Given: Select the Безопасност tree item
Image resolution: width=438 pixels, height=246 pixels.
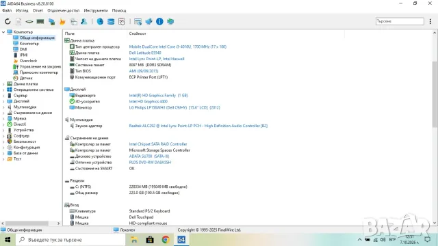Looking at the screenshot, I should (25, 141).
